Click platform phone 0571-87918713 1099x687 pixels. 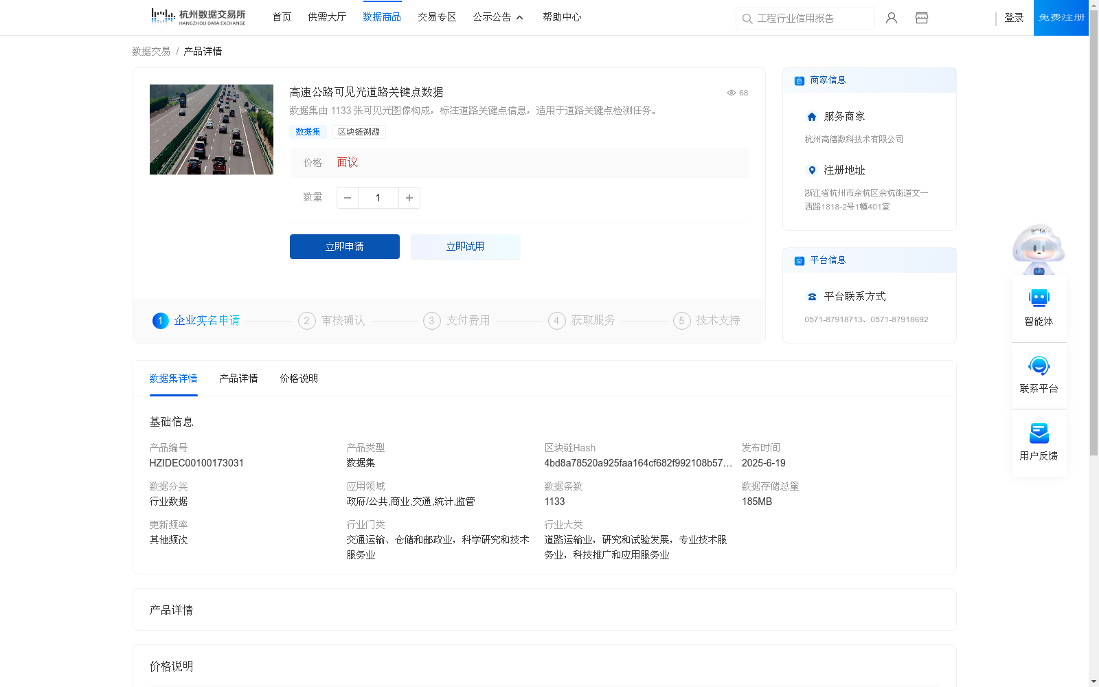(835, 319)
